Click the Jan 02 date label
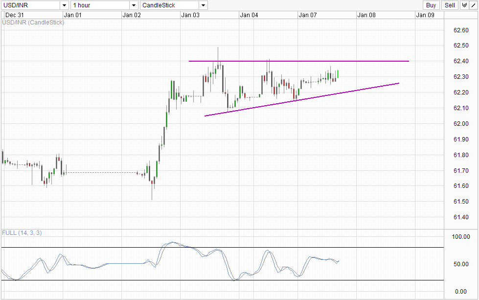The height and width of the screenshot is (300, 479). pos(132,15)
